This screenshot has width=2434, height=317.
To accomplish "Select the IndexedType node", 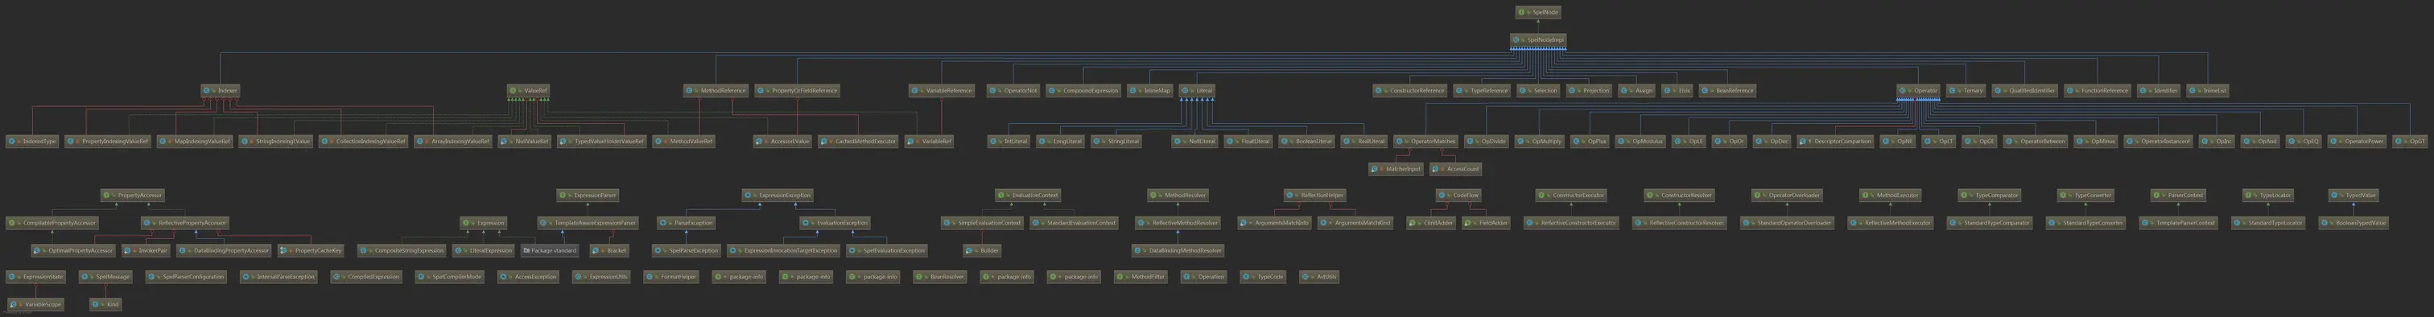I will click(32, 142).
